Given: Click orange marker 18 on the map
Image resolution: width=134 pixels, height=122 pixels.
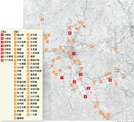Looking at the screenshot, I should (46, 50).
